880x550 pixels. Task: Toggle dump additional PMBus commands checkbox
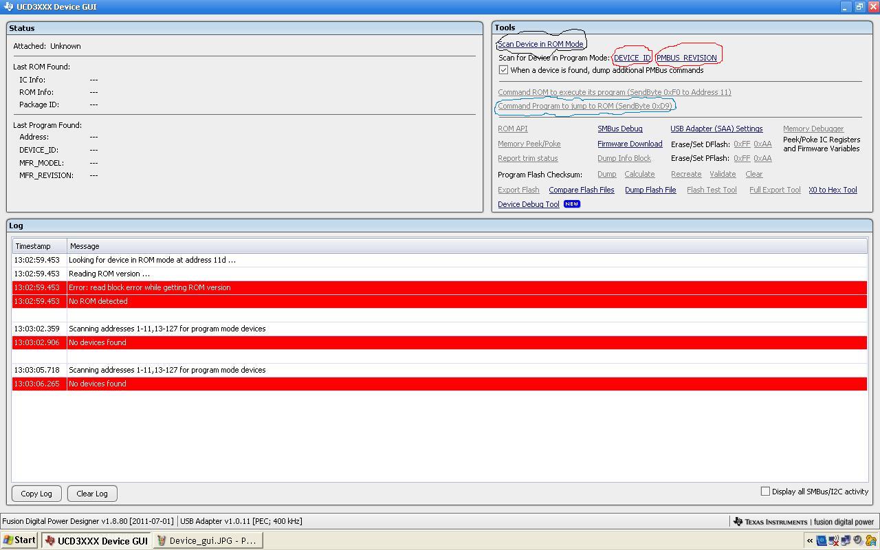coord(503,70)
